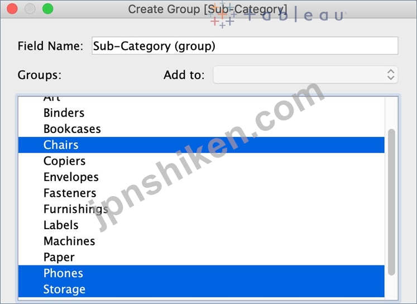Choose the Fasteners entry
The height and width of the screenshot is (304, 417).
point(202,193)
